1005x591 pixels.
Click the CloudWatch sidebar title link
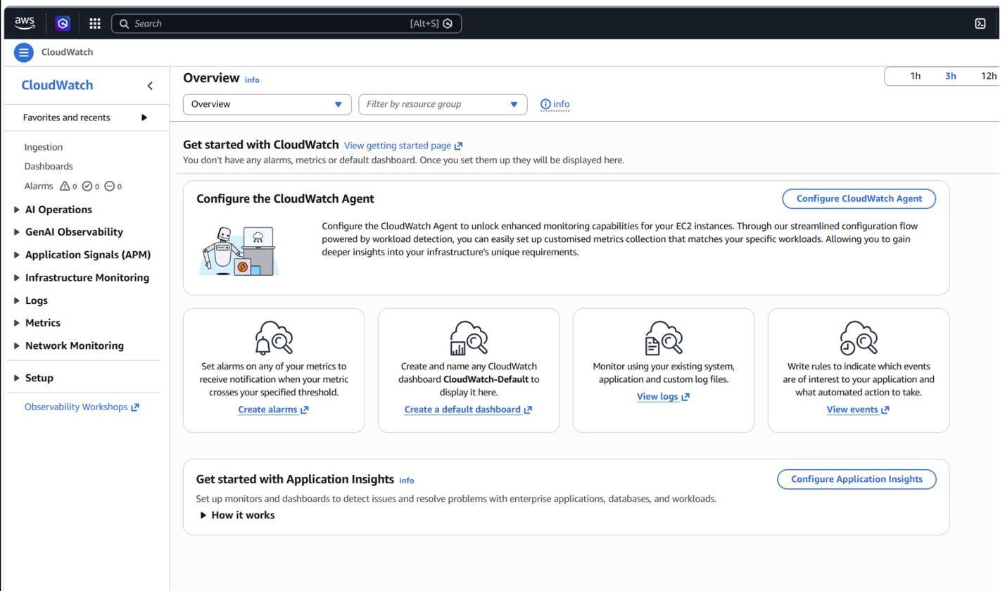point(57,85)
